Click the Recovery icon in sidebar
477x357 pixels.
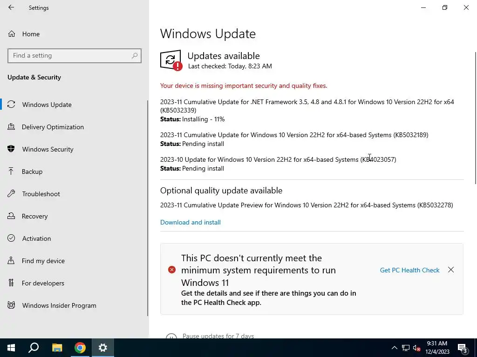pyautogui.click(x=11, y=216)
